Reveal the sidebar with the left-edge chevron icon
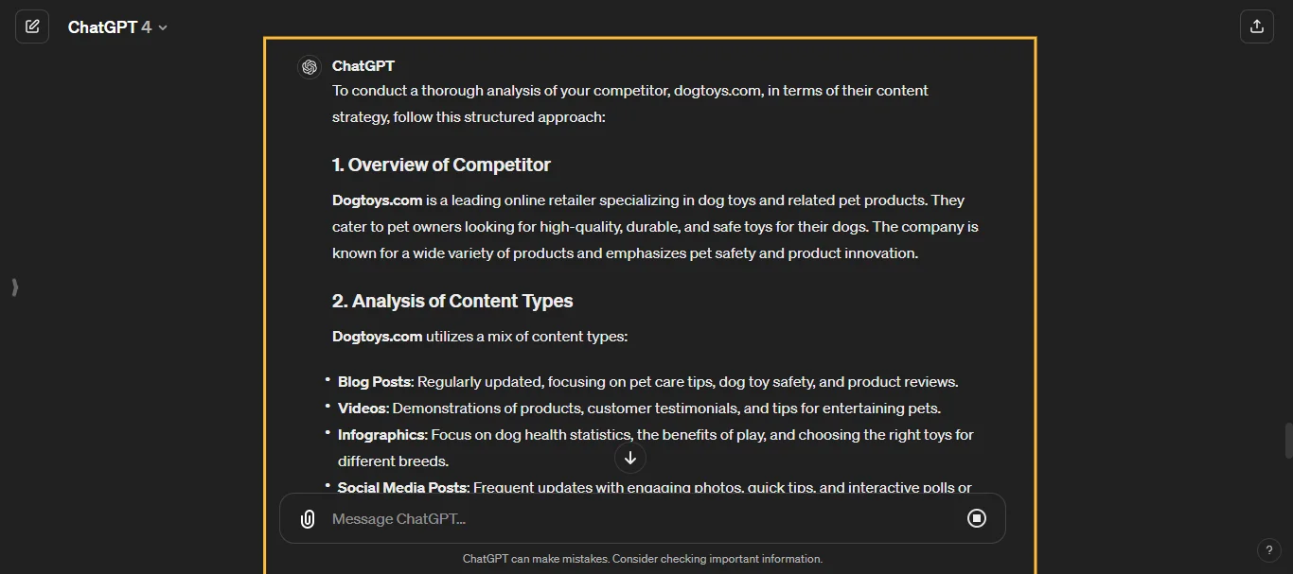The image size is (1293, 574). pos(14,287)
